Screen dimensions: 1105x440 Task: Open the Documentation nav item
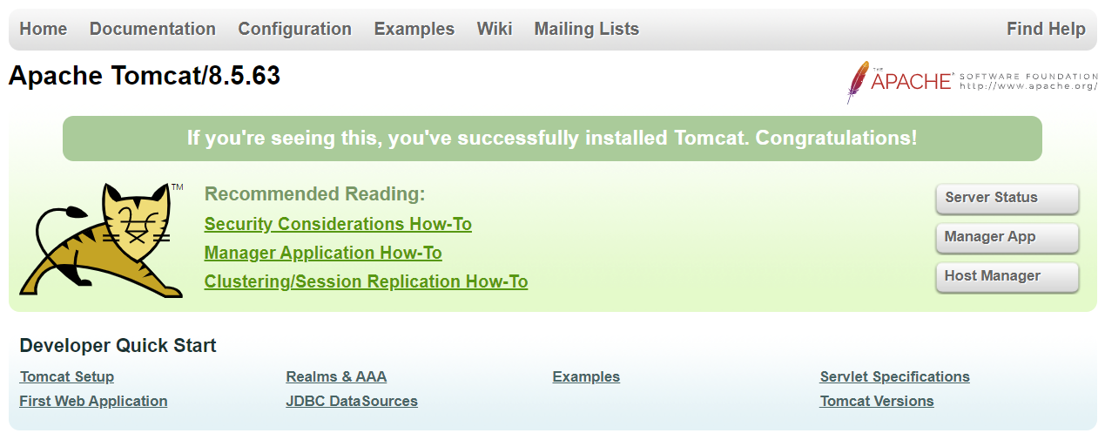(152, 29)
